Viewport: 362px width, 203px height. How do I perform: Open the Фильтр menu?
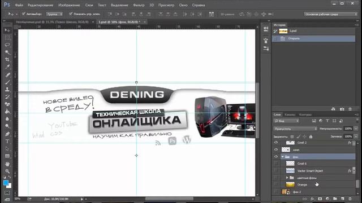click(x=139, y=5)
